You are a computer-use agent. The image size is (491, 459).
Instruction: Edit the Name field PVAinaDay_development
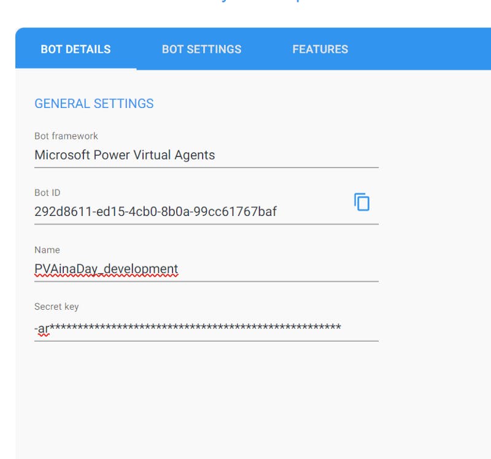pyautogui.click(x=206, y=269)
